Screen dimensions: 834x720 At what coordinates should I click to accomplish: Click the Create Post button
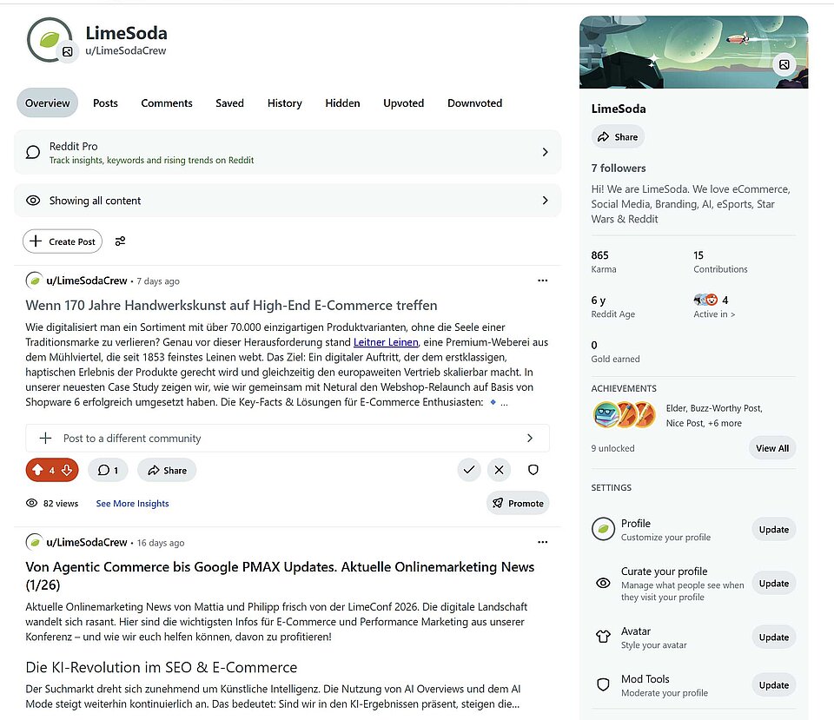point(62,241)
